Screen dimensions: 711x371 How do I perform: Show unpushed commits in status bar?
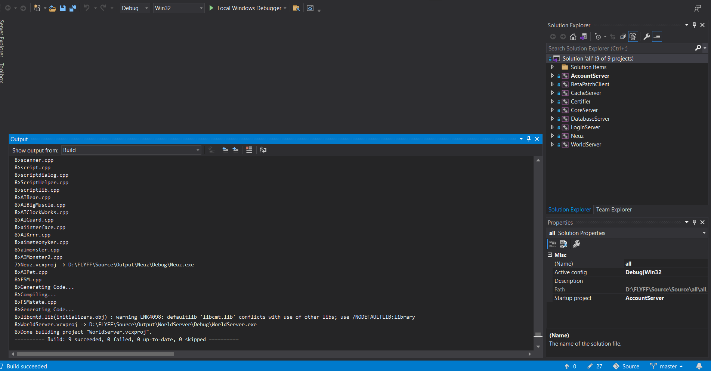[x=570, y=366]
